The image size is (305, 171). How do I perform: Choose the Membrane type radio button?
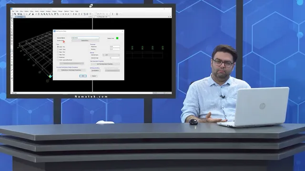[x=58, y=57]
